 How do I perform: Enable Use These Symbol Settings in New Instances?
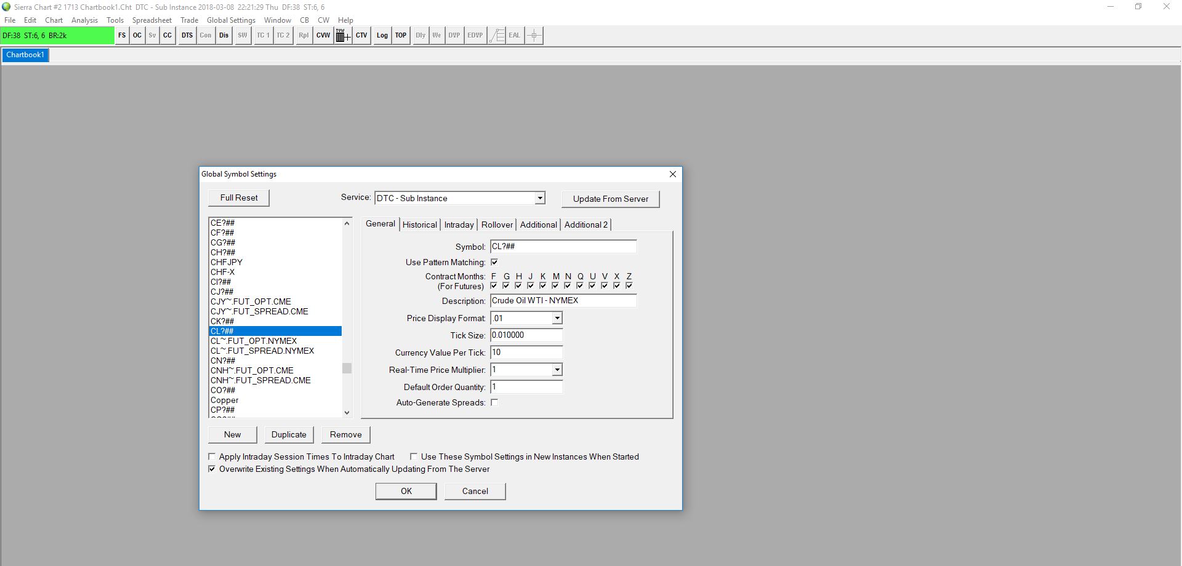tap(414, 456)
